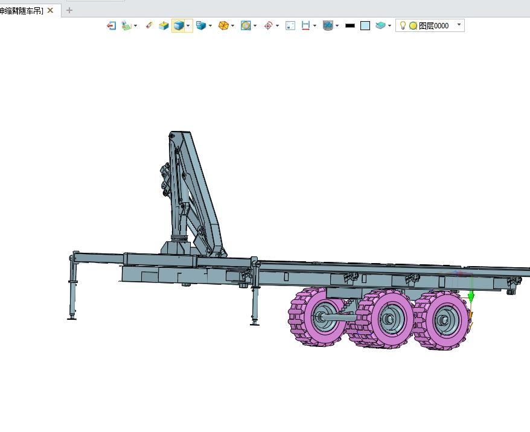This screenshot has height=432, width=530.
Task: Open the 图层0000 layer combo box
Action: [430, 26]
